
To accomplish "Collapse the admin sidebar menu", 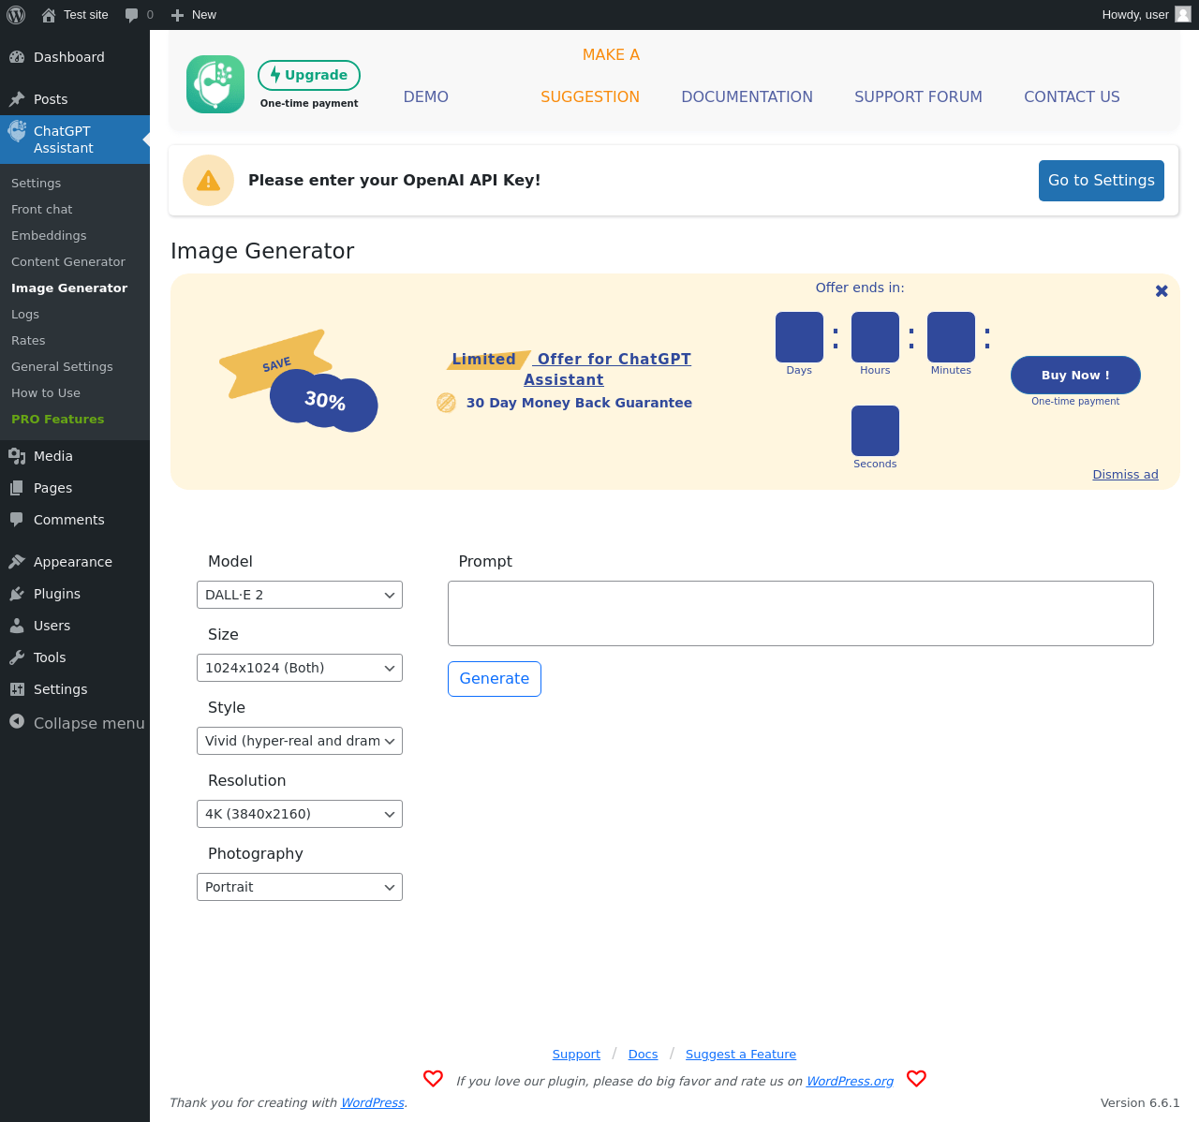I will (75, 723).
